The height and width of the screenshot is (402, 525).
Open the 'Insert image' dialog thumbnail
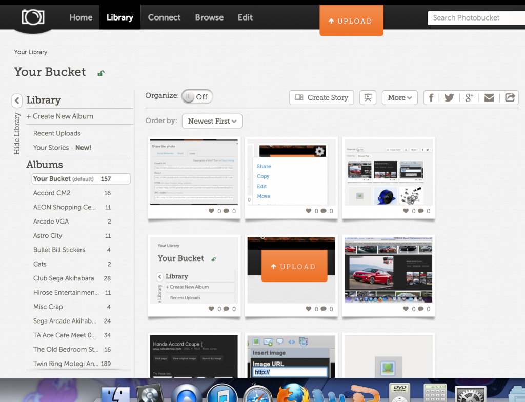291,356
